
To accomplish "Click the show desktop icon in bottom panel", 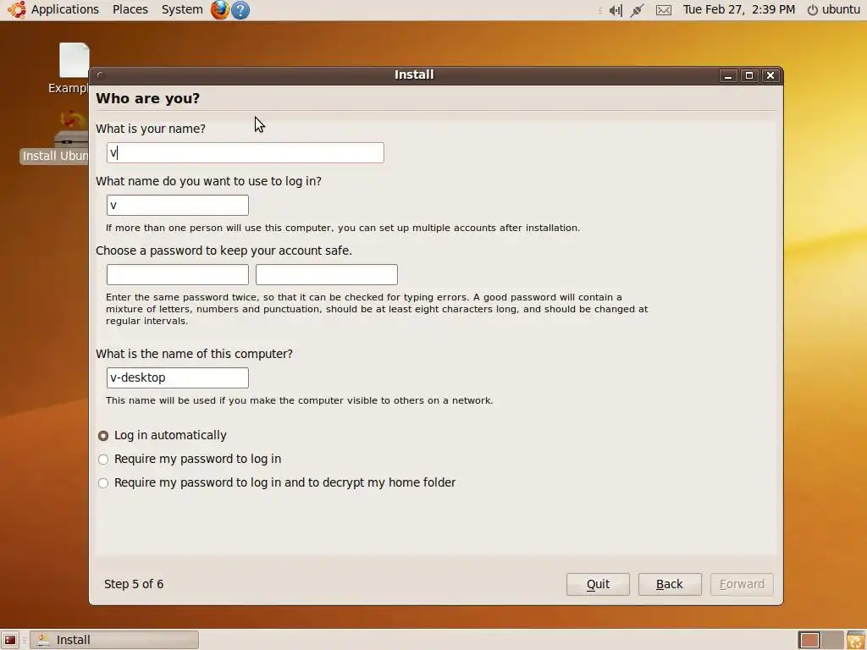I will click(x=10, y=640).
